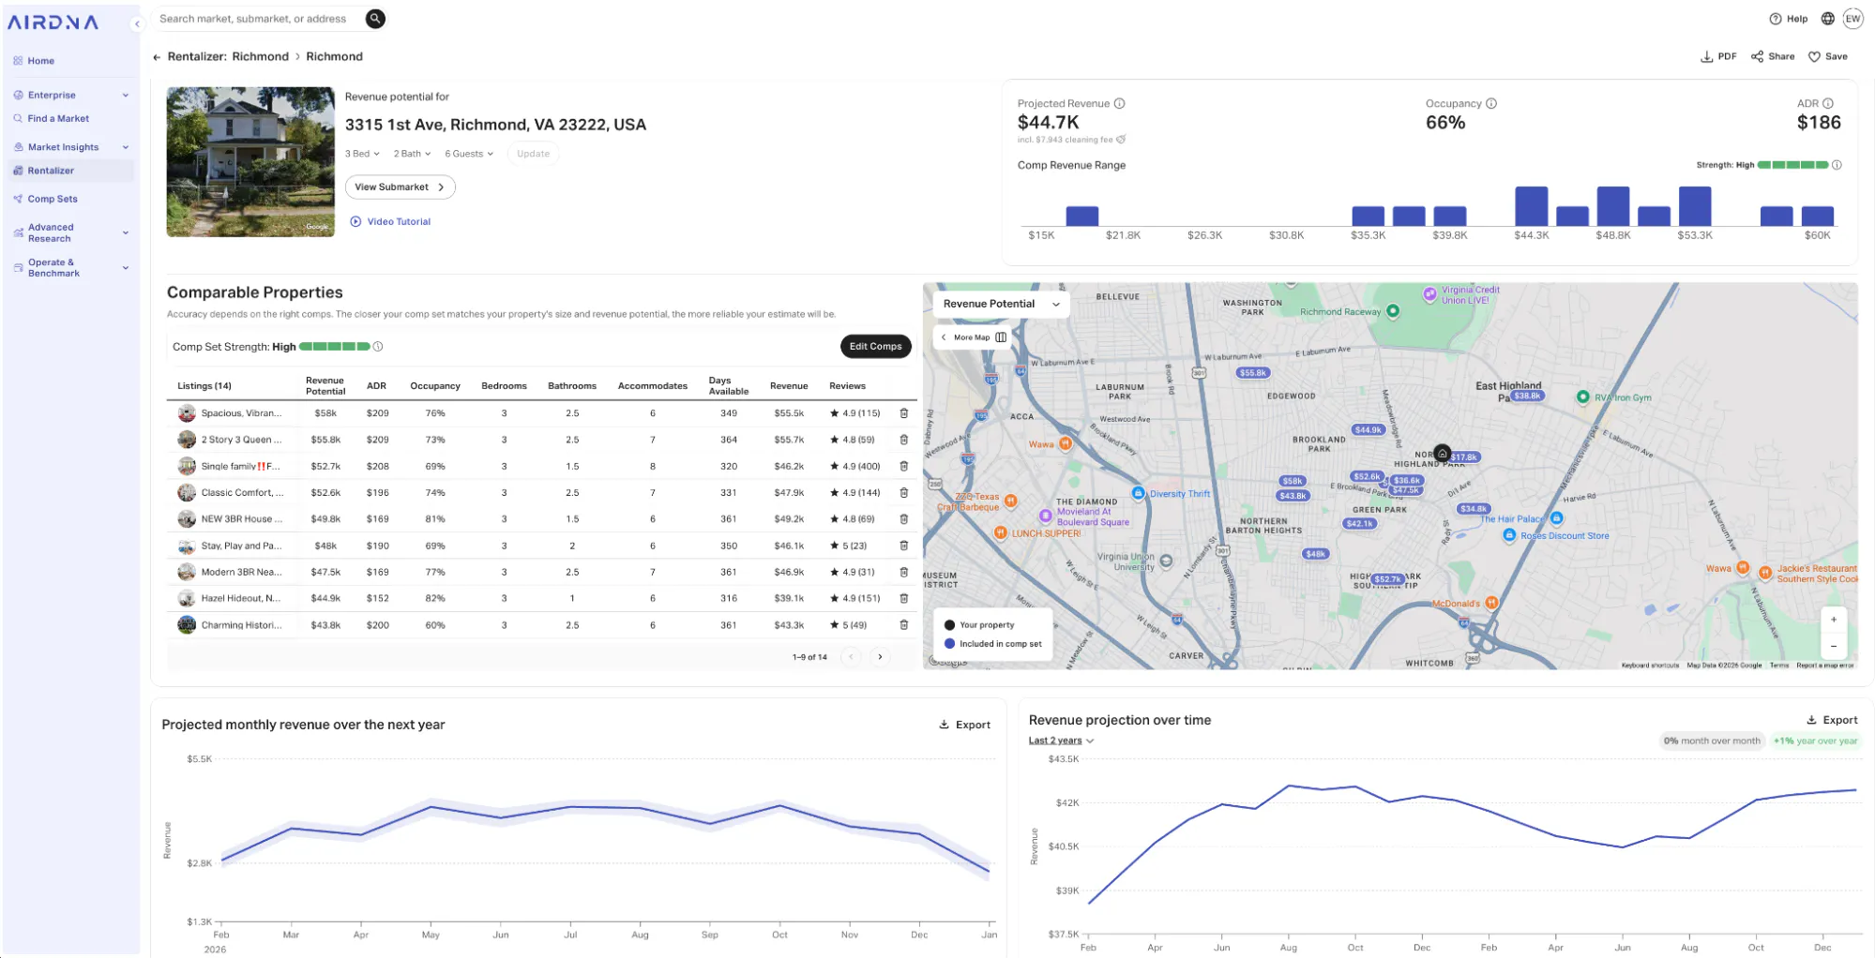The width and height of the screenshot is (1875, 958).
Task: Click the ADR info icon
Action: pos(1828,104)
